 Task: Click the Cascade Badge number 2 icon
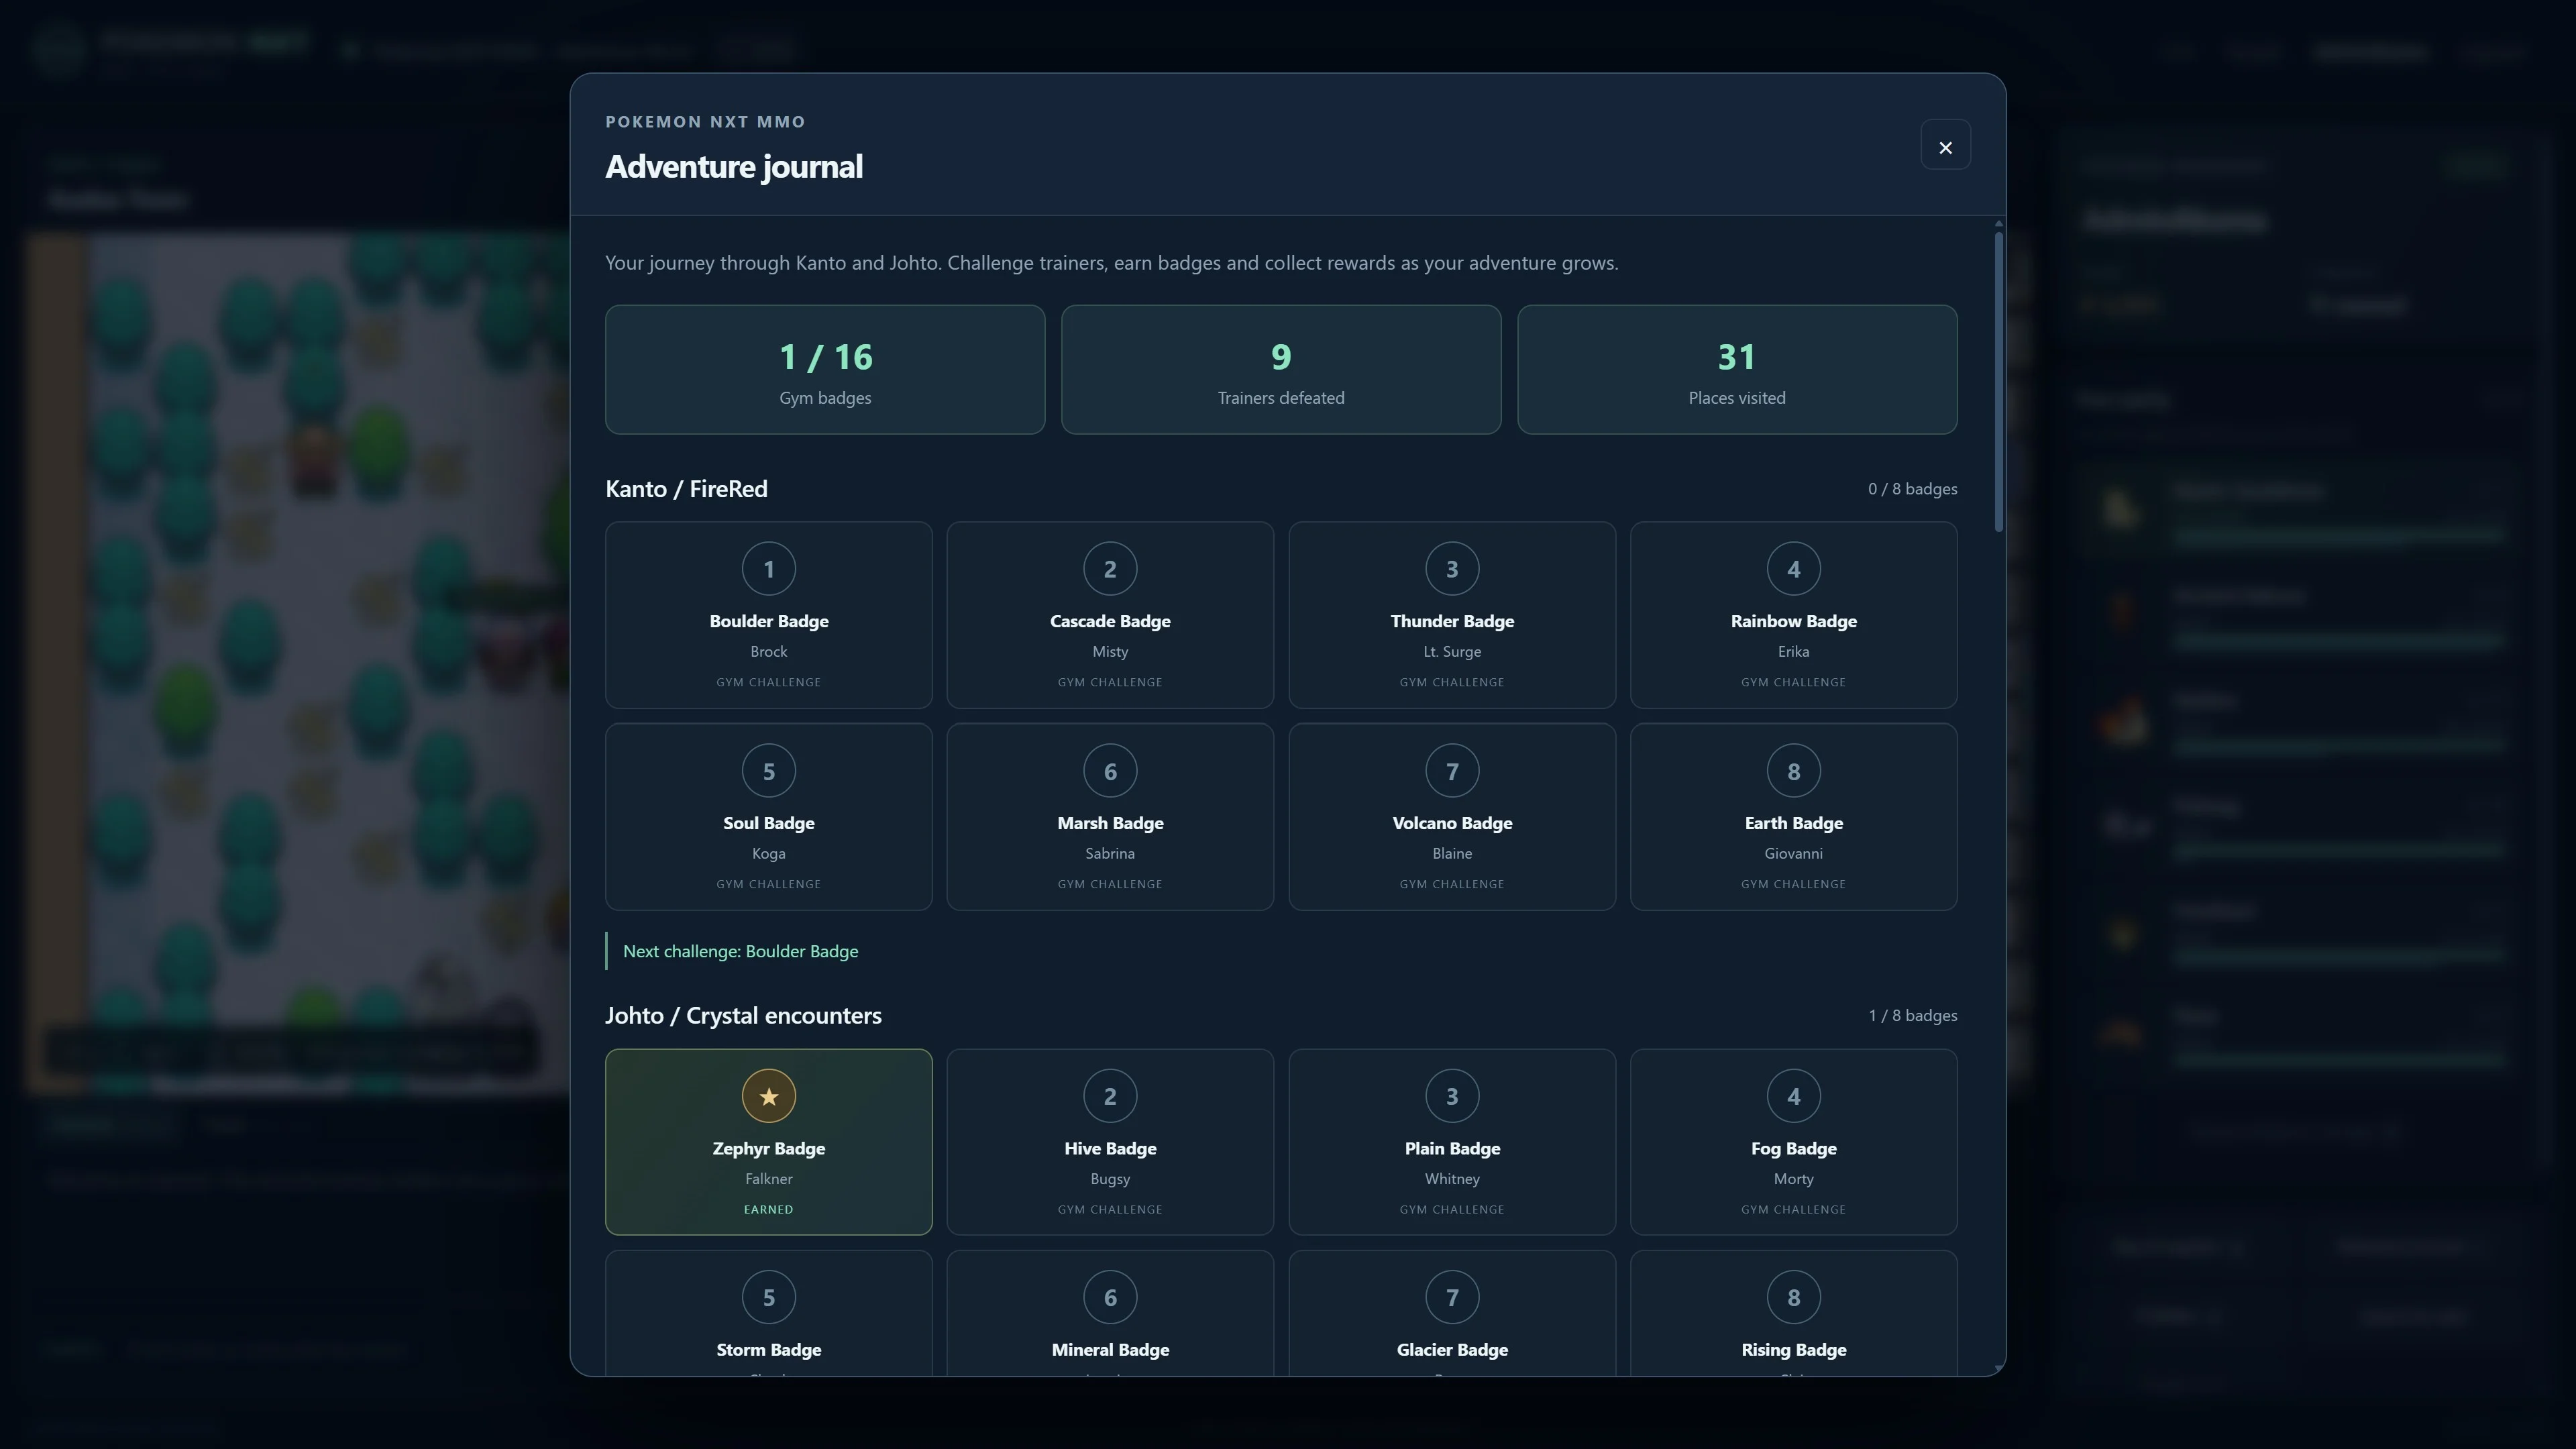coord(1110,569)
